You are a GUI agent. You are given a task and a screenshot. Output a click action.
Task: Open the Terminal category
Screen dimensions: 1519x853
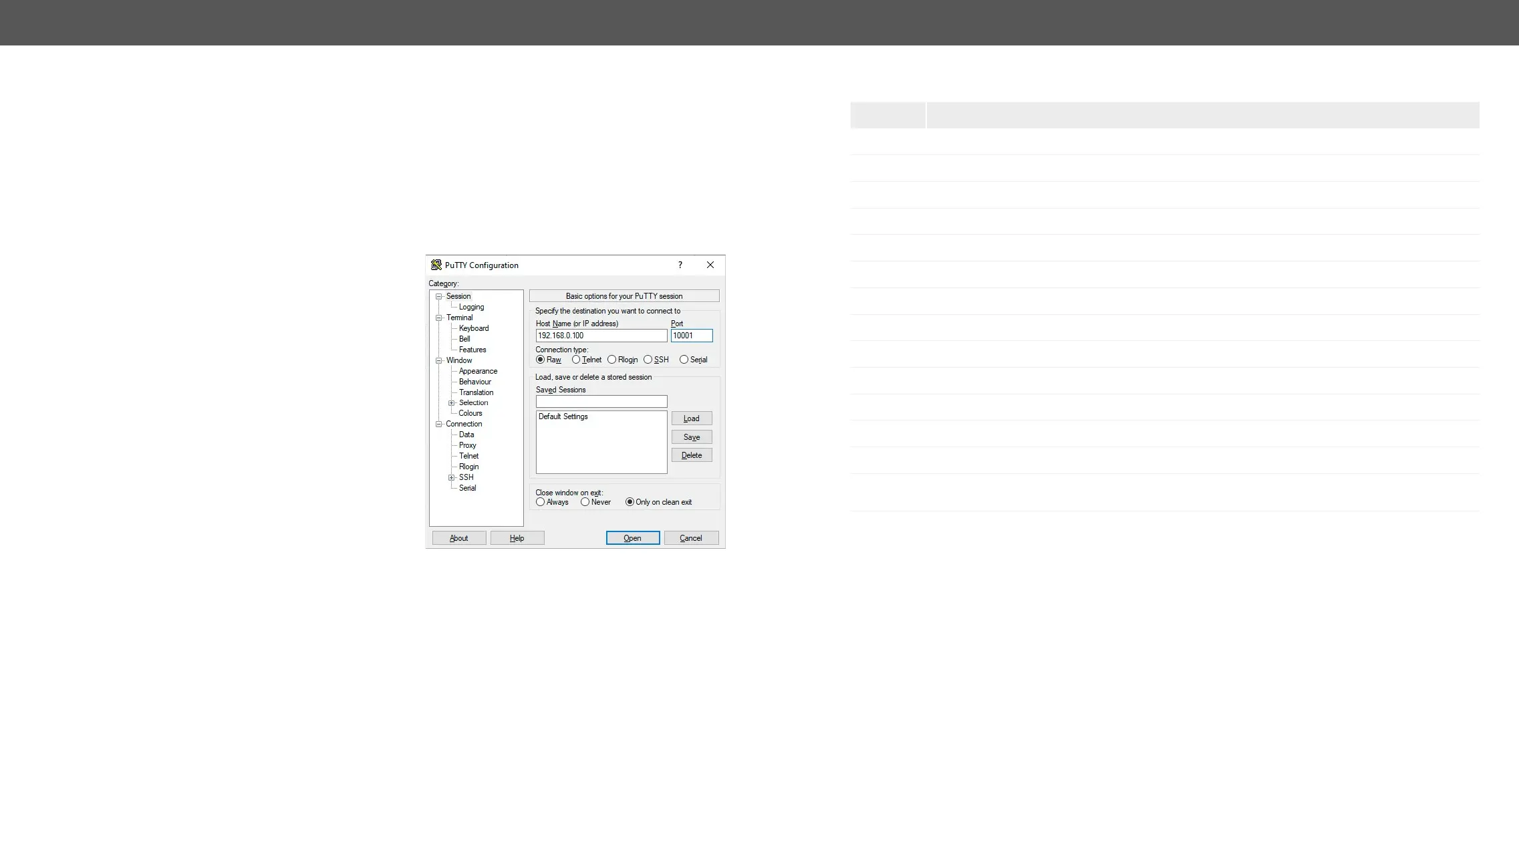pyautogui.click(x=459, y=318)
